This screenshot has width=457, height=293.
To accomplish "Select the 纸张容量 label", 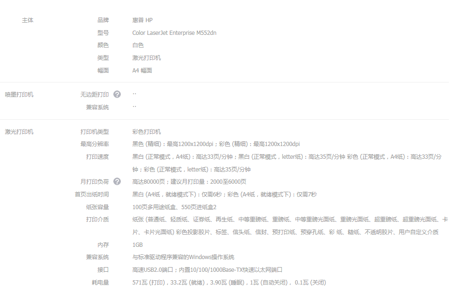I will (97, 207).
